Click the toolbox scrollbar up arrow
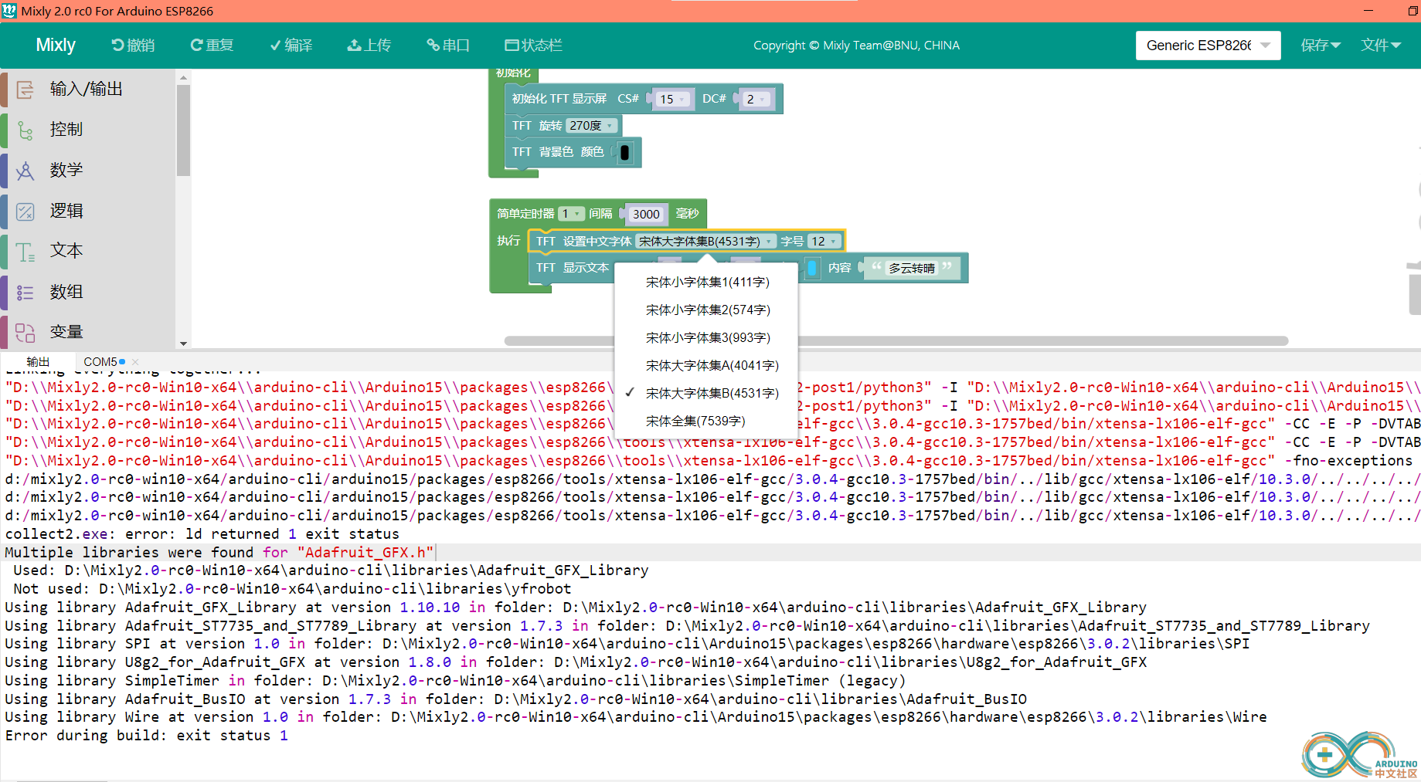This screenshot has width=1421, height=782. [183, 78]
